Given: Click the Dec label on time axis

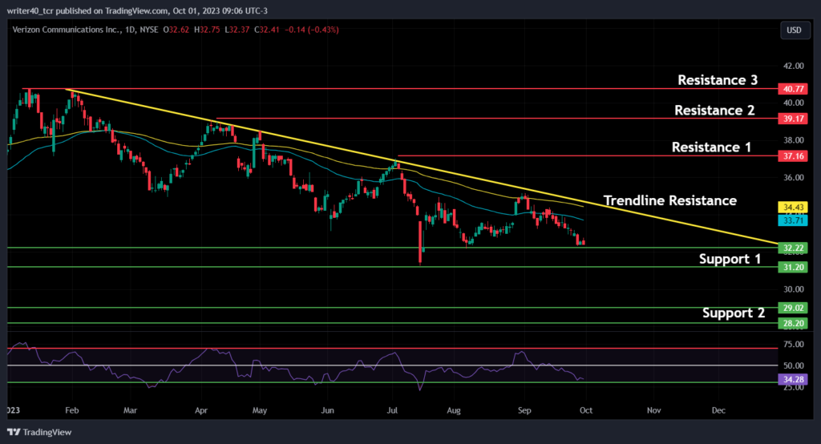Looking at the screenshot, I should tap(718, 410).
